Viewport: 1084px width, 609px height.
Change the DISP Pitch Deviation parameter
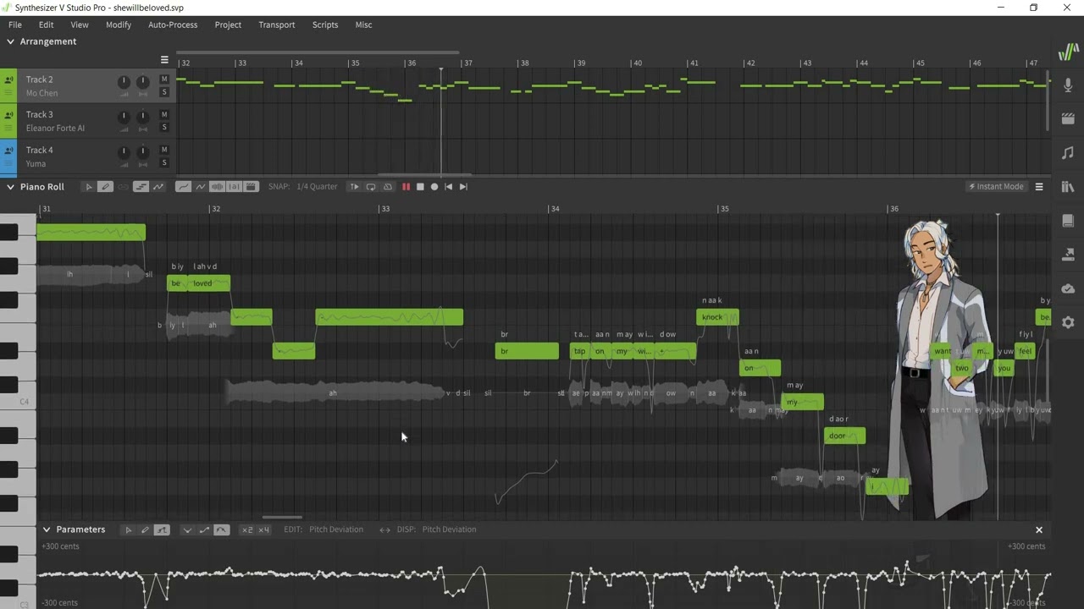pyautogui.click(x=449, y=529)
